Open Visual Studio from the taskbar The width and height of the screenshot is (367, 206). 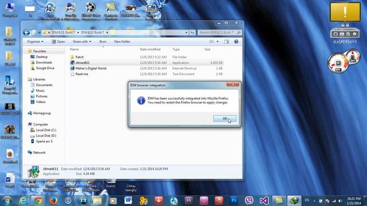coord(264,201)
